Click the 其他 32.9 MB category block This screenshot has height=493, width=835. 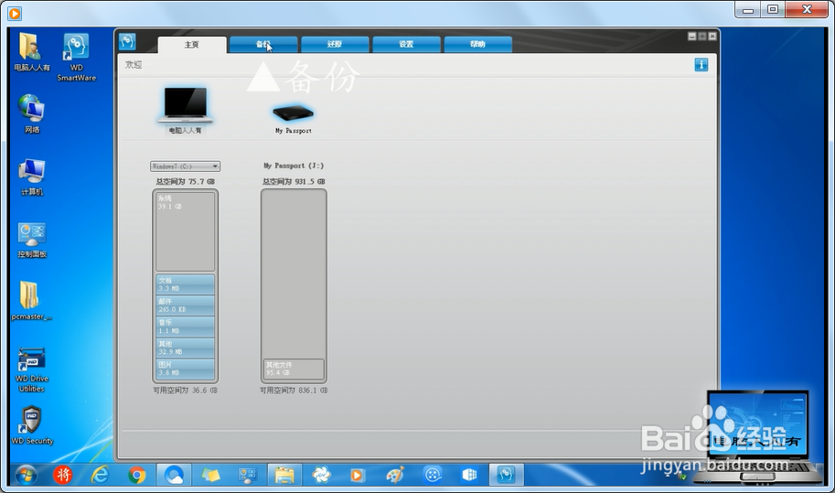[x=185, y=348]
